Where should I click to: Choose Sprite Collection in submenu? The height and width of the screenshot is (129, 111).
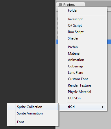click(33, 107)
